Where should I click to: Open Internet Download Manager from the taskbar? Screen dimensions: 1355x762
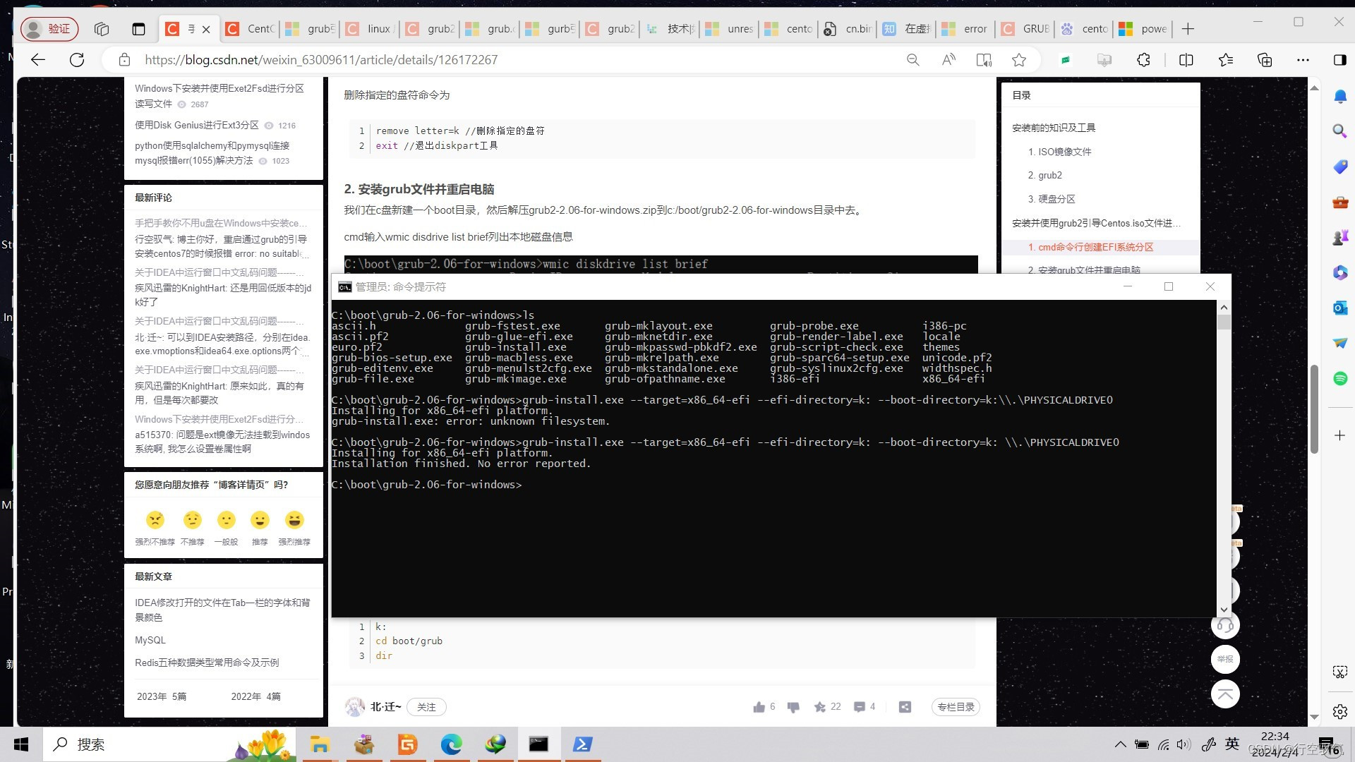point(495,744)
